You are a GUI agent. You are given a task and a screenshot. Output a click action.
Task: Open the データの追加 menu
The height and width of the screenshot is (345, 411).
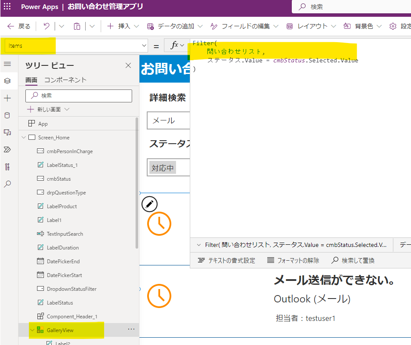(175, 26)
